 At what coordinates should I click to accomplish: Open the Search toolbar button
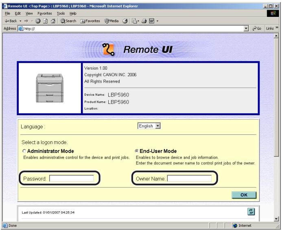(x=68, y=21)
